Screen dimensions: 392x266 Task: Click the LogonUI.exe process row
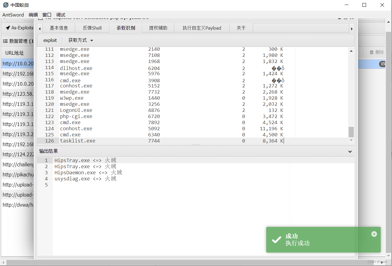click(193, 110)
